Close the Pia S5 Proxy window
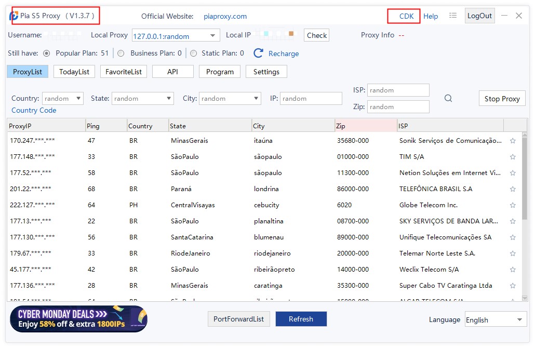Image resolution: width=535 pixels, height=348 pixels. pyautogui.click(x=519, y=16)
